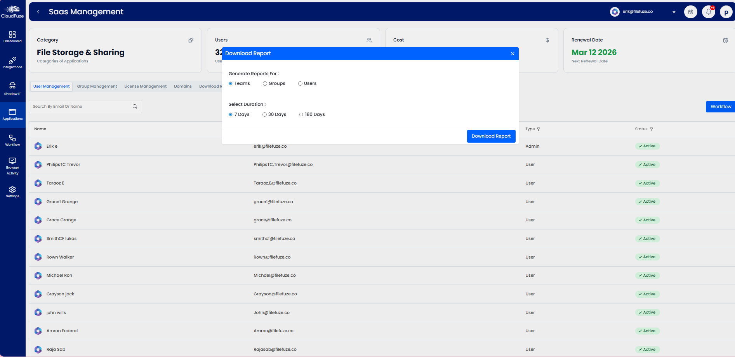Choose Users for report generation
Image resolution: width=735 pixels, height=357 pixels.
click(x=300, y=83)
